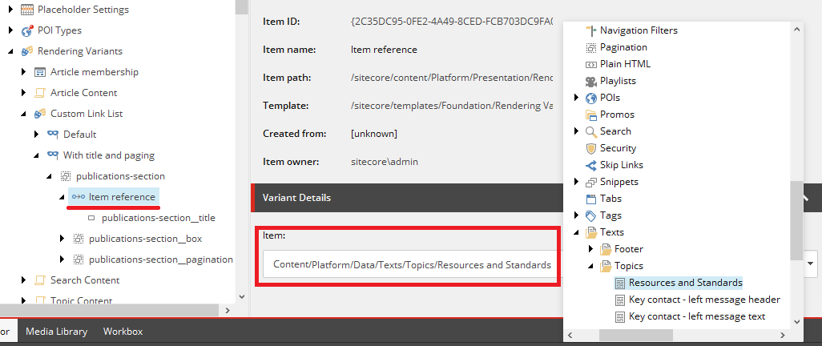Expand the Placeholder Settings node

pos(11,10)
